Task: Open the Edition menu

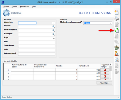Action: [x=14, y=7]
